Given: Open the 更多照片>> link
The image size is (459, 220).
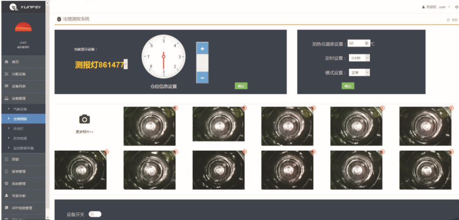Looking at the screenshot, I should coord(85,132).
